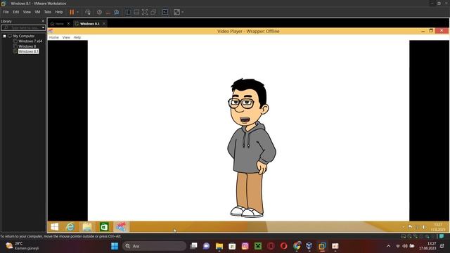450x253 pixels.
Task: Open the VMware Tabs menu
Action: [x=47, y=12]
